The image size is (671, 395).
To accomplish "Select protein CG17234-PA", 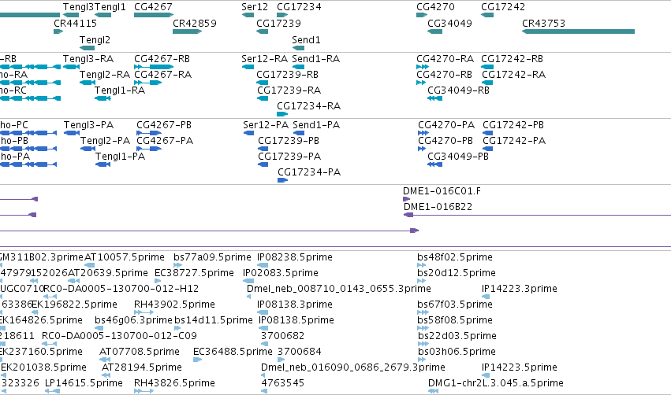I will click(309, 172).
